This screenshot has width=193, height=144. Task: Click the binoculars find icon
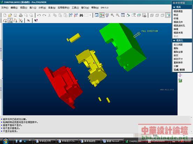tap(81, 15)
